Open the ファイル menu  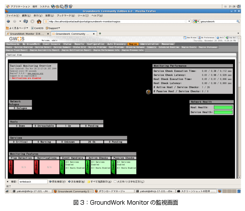click(x=13, y=15)
